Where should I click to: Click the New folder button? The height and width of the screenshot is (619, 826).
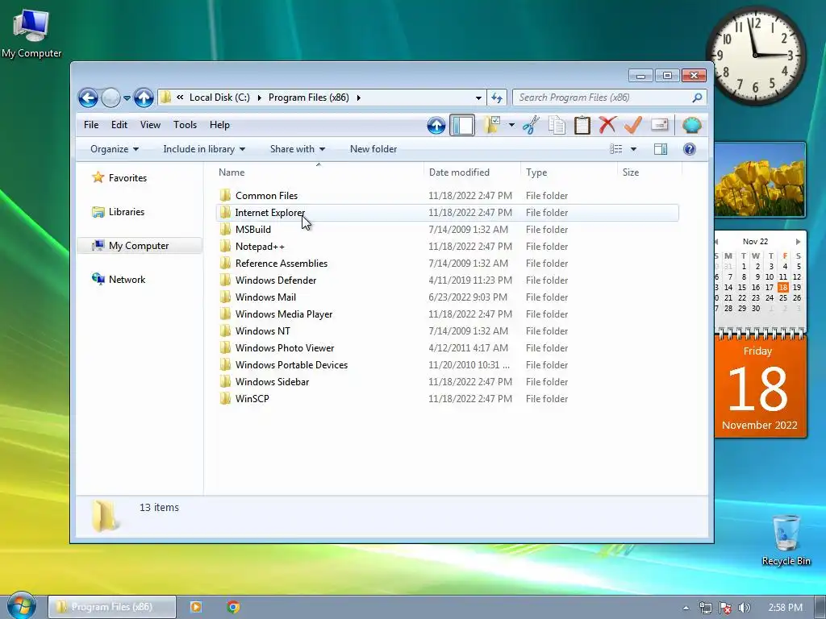(373, 149)
